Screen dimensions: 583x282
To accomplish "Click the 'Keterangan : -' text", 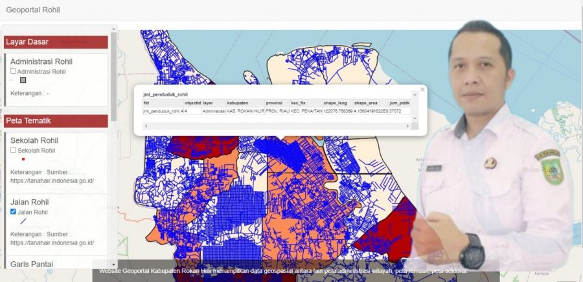I will tap(29, 93).
